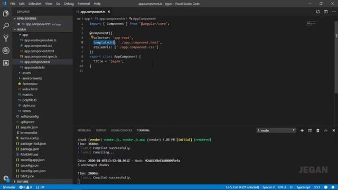Screen dimensions: 338x190
Task: Open notifications bell in status bar
Action: point(333,187)
